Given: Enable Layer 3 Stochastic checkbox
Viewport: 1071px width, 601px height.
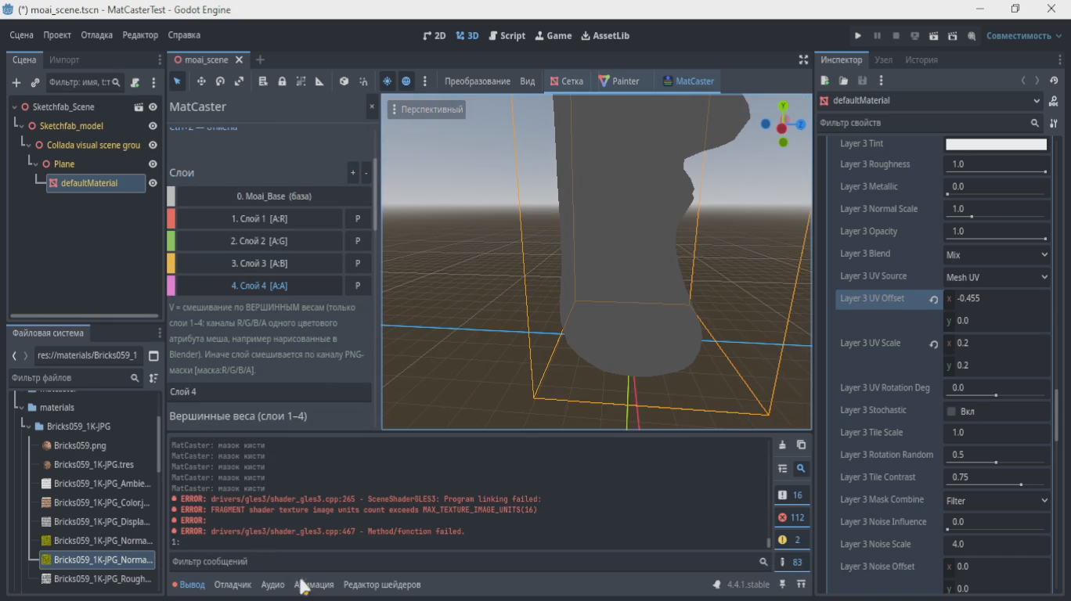Looking at the screenshot, I should pos(951,411).
